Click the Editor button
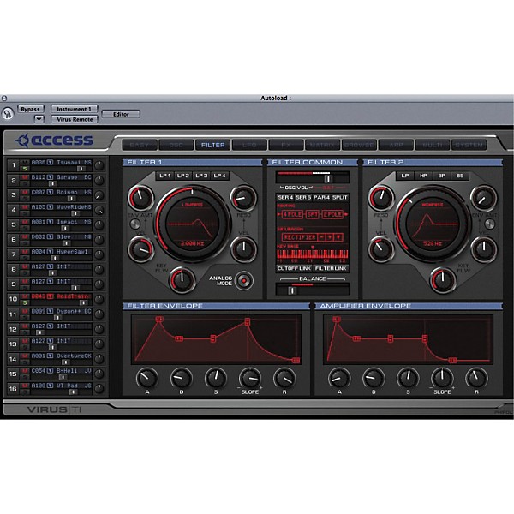The height and width of the screenshot is (514, 514). (121, 114)
